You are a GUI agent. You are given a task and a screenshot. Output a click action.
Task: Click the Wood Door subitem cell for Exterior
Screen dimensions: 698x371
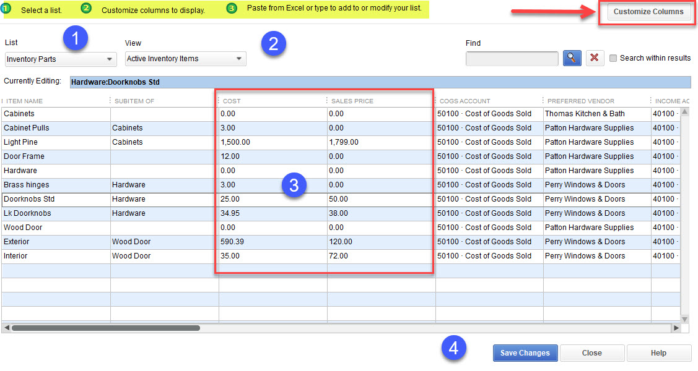[x=165, y=242]
